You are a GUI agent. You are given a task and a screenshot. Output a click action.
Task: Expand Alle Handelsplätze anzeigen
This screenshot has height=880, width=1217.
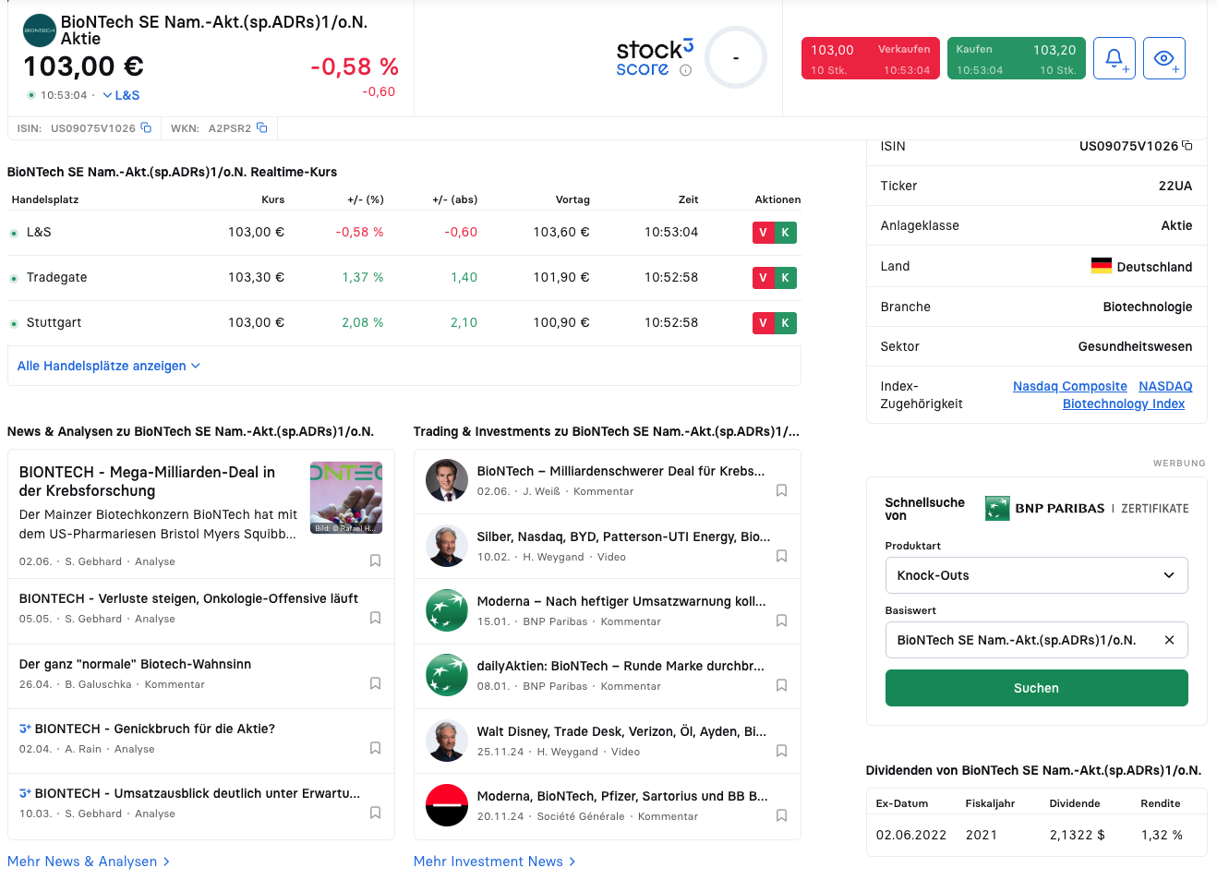pos(109,366)
